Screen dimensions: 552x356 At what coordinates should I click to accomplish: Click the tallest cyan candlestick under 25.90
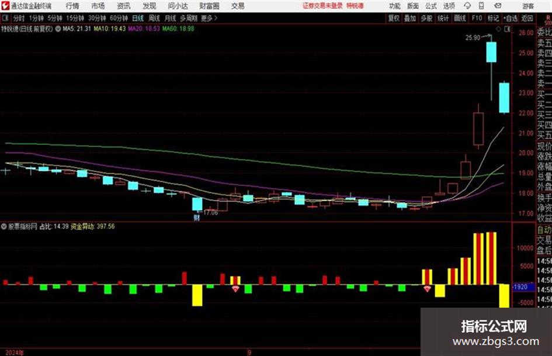pos(491,52)
